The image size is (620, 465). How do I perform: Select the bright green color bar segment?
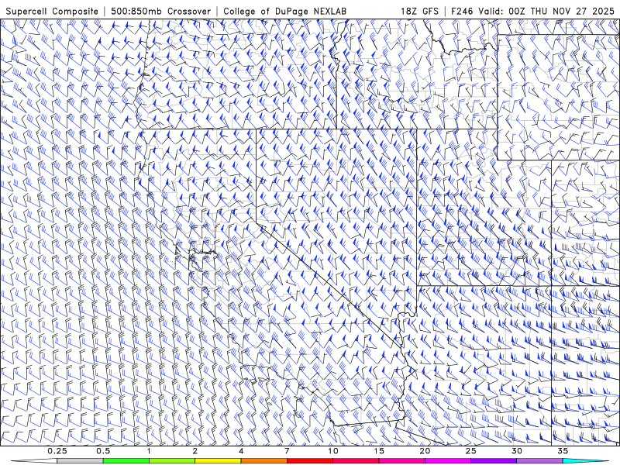click(x=126, y=461)
